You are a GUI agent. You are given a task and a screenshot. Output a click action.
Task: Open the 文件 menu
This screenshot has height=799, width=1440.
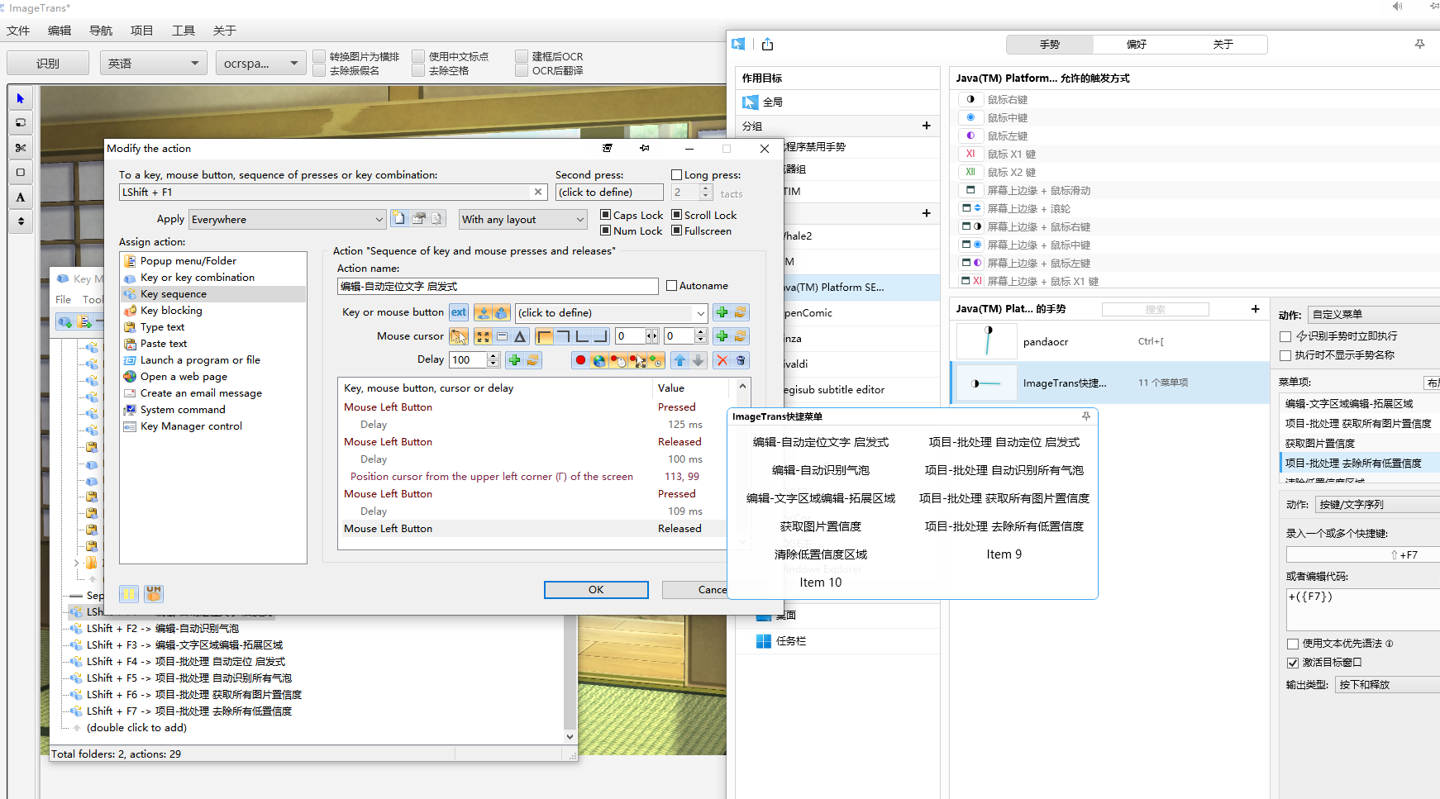point(18,31)
